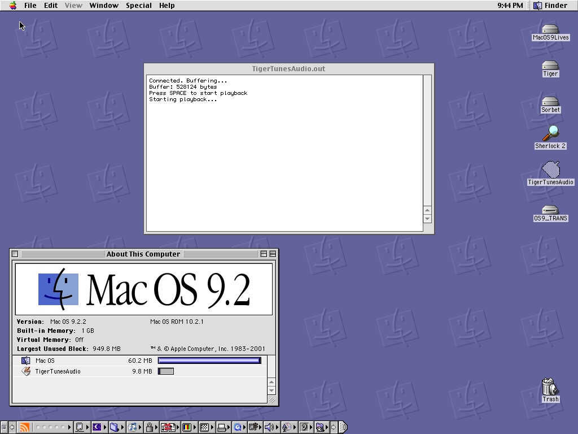Click the 'Version: Mac OS 9.2.2' text
This screenshot has width=578, height=434.
[51, 322]
